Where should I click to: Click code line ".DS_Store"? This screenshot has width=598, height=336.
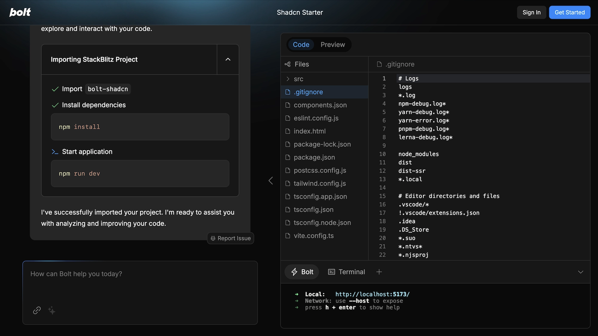pos(414,230)
